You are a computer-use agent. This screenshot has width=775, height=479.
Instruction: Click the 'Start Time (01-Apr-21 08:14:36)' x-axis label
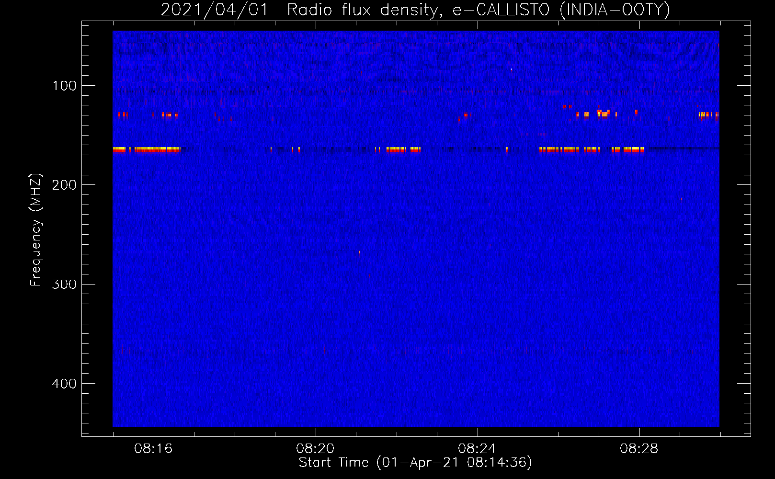(415, 463)
